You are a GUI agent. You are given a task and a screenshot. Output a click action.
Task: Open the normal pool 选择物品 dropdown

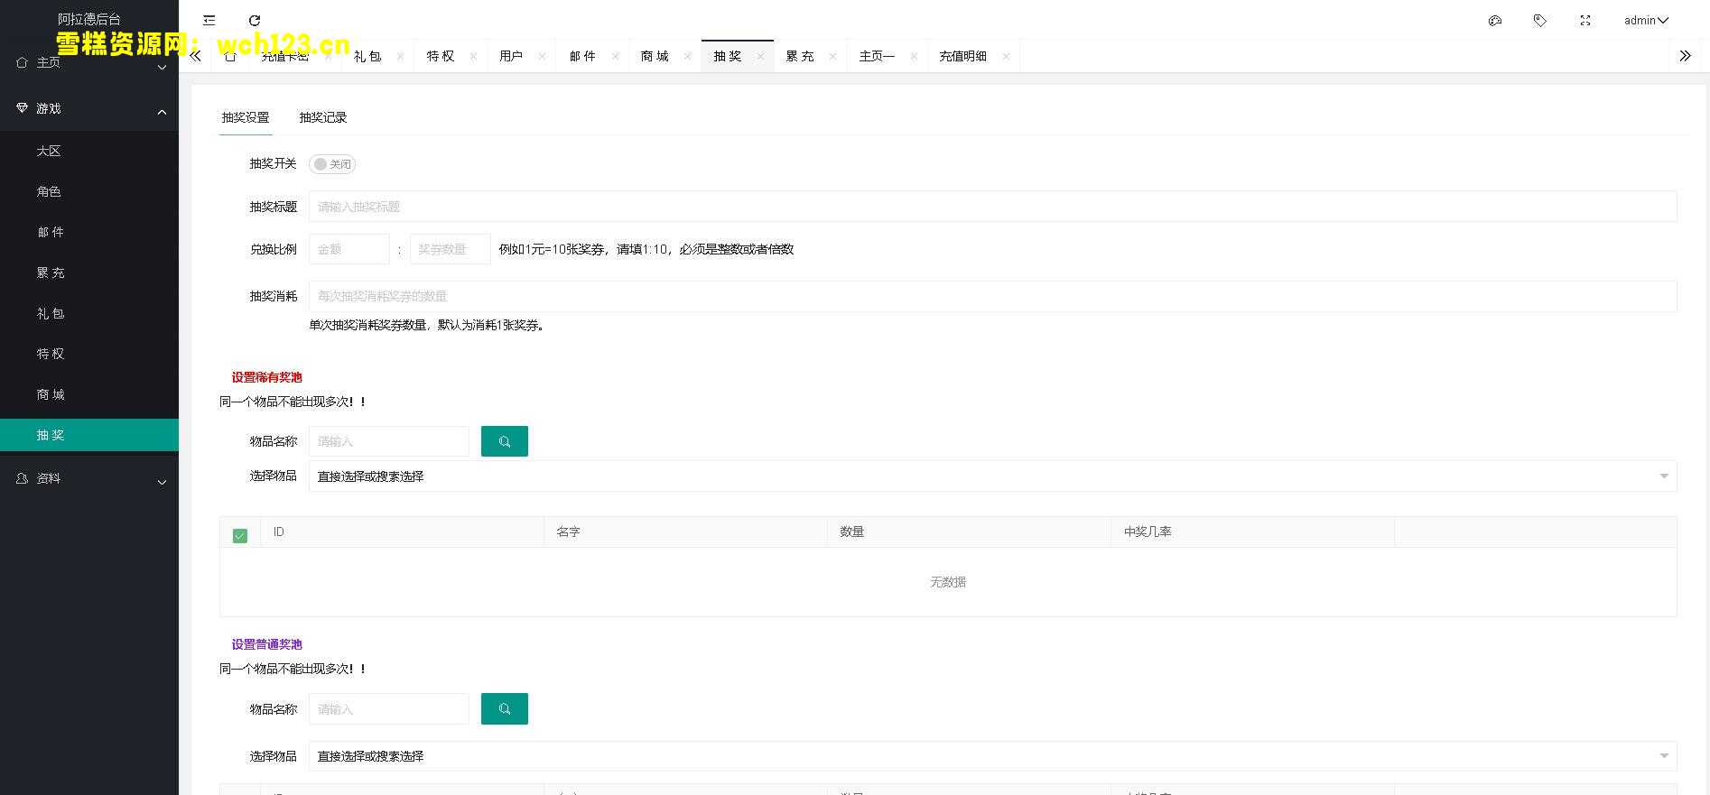coord(992,756)
